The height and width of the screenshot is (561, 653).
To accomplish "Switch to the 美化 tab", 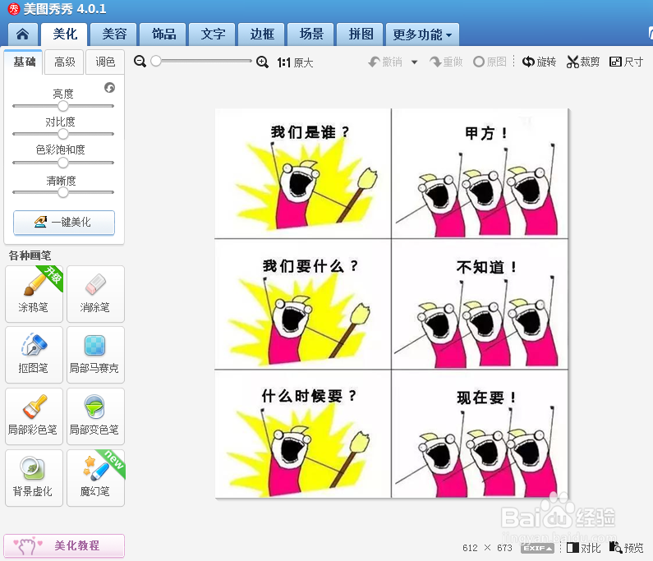I will click(65, 34).
